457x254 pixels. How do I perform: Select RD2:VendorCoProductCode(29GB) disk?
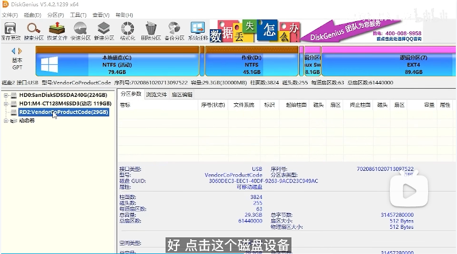pos(64,112)
